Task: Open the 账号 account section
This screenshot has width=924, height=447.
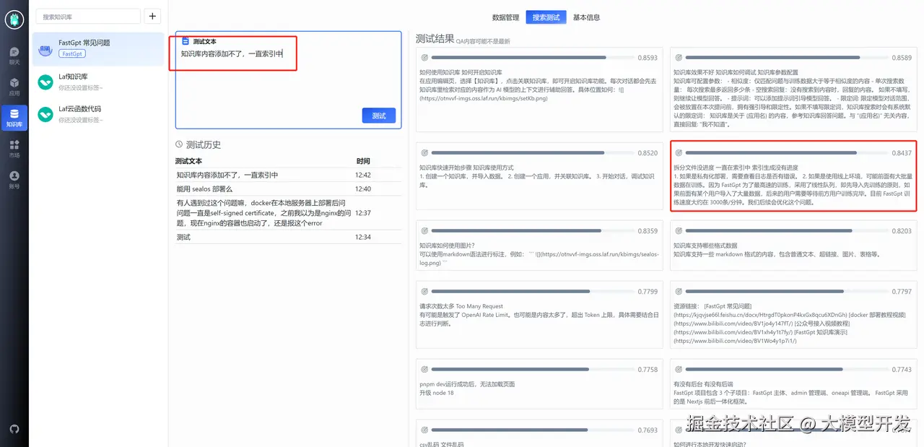Action: tap(14, 180)
